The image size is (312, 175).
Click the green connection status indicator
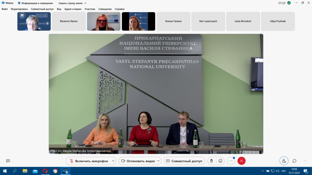tap(289, 3)
